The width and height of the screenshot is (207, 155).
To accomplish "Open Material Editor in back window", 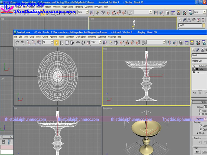I will (x=185, y=13).
